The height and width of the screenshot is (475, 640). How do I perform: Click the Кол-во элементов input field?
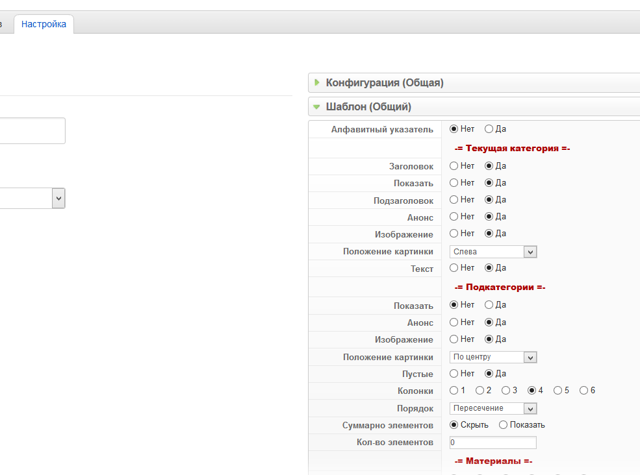[x=493, y=443]
